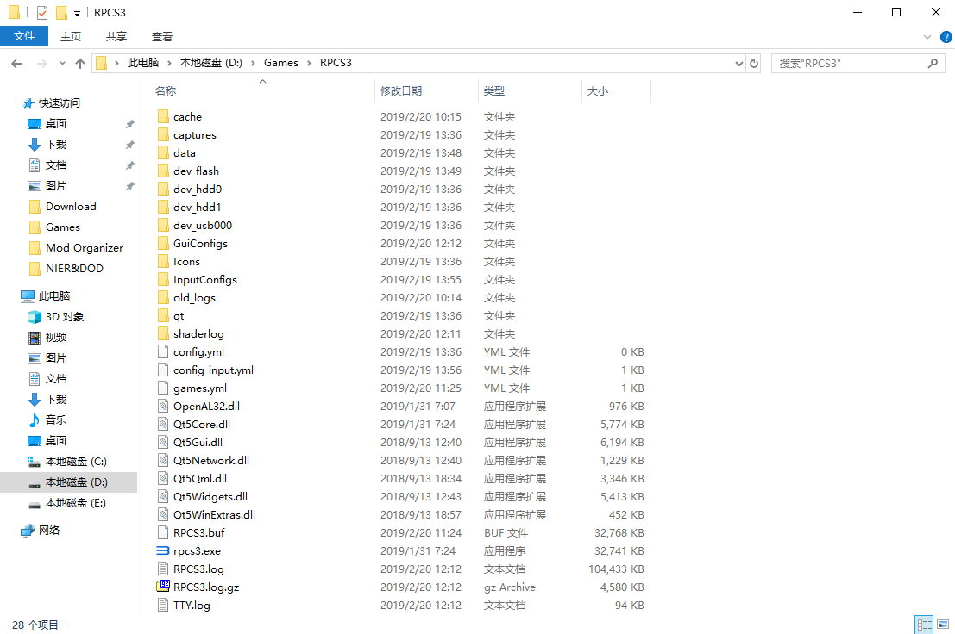Expand address bar history dropdown

[x=738, y=63]
